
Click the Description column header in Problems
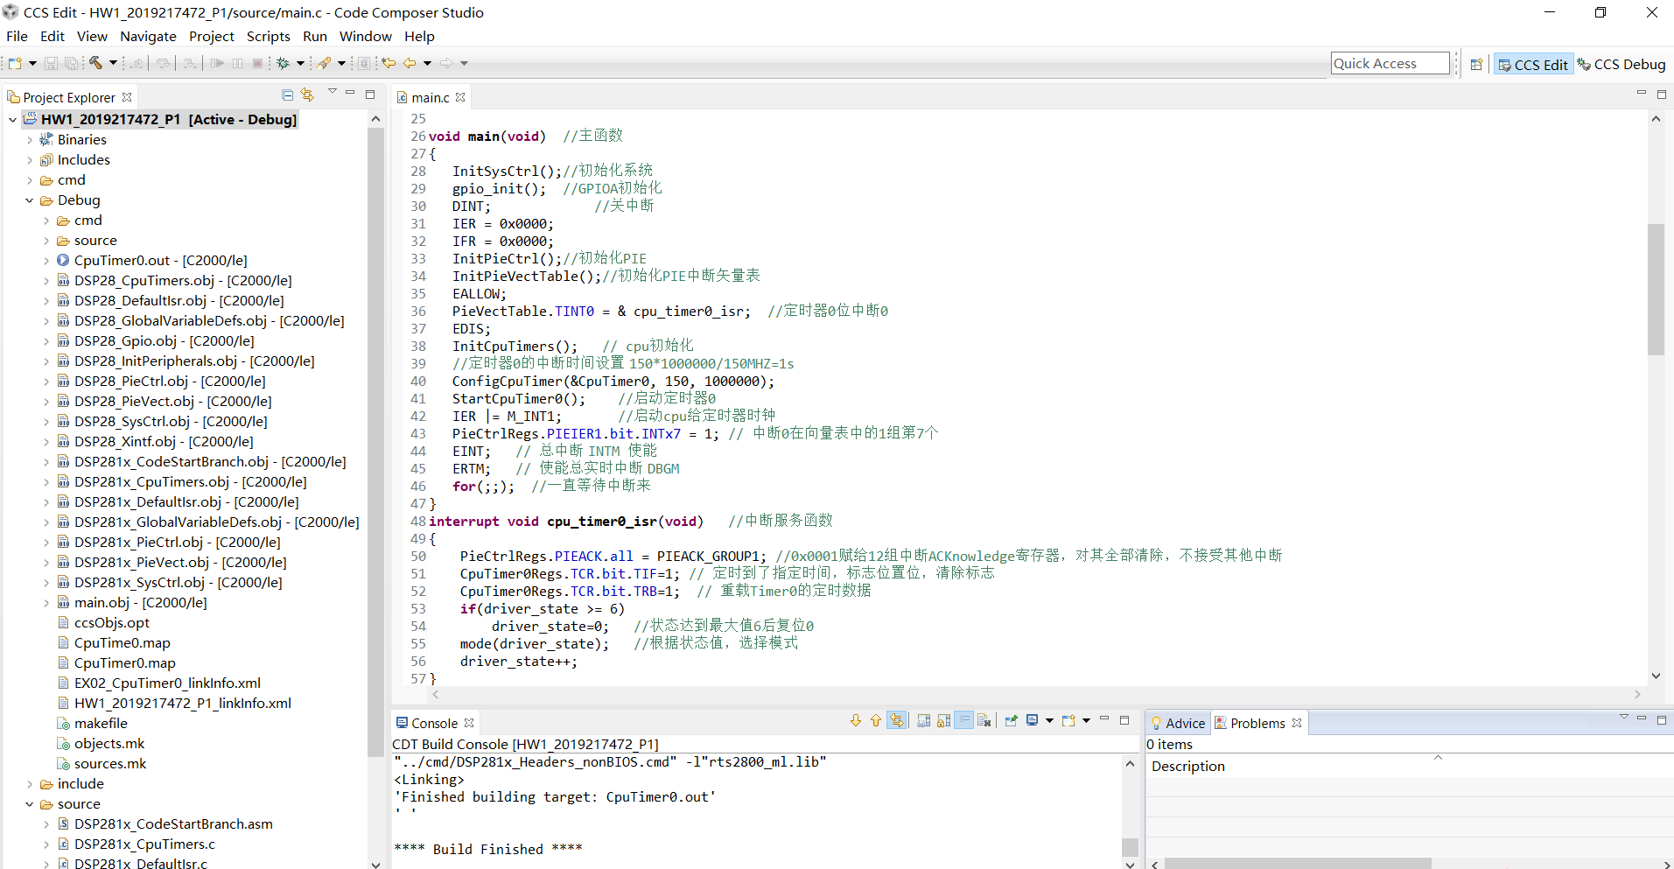point(1187,766)
